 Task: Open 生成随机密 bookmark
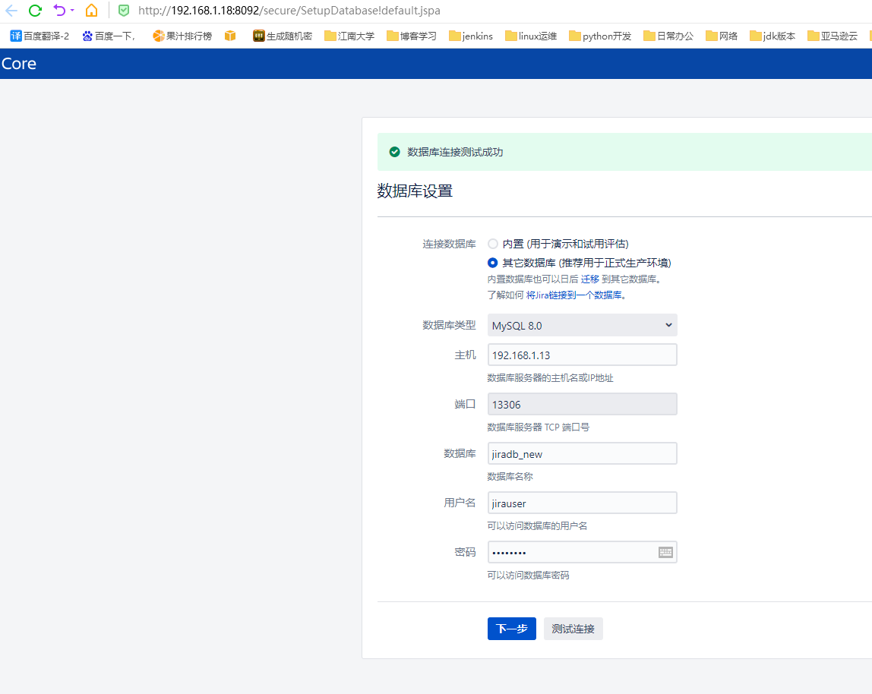[x=283, y=36]
